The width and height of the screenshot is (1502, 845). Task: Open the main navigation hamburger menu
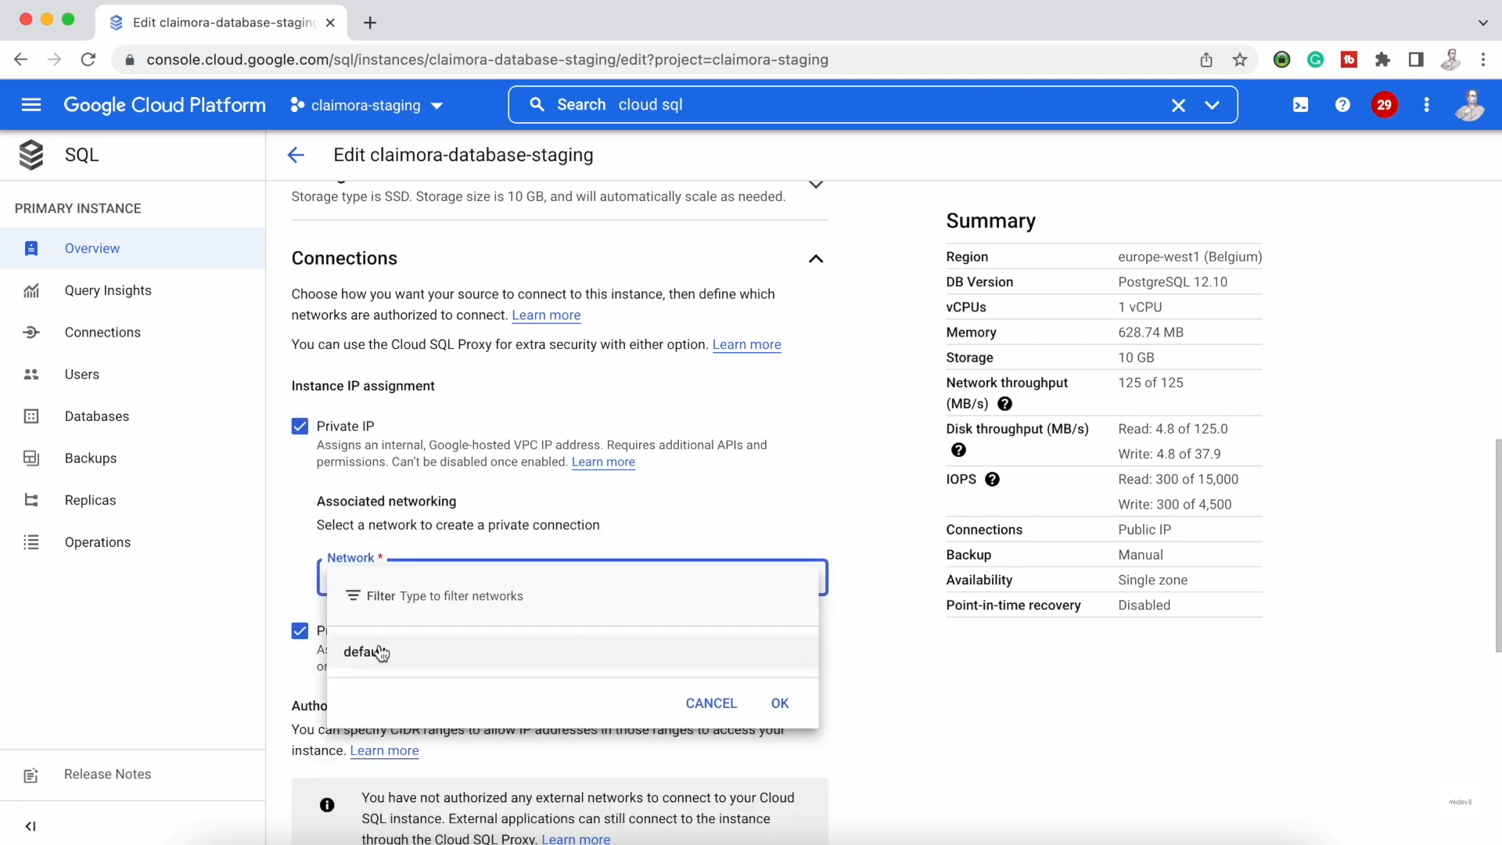[x=31, y=105]
